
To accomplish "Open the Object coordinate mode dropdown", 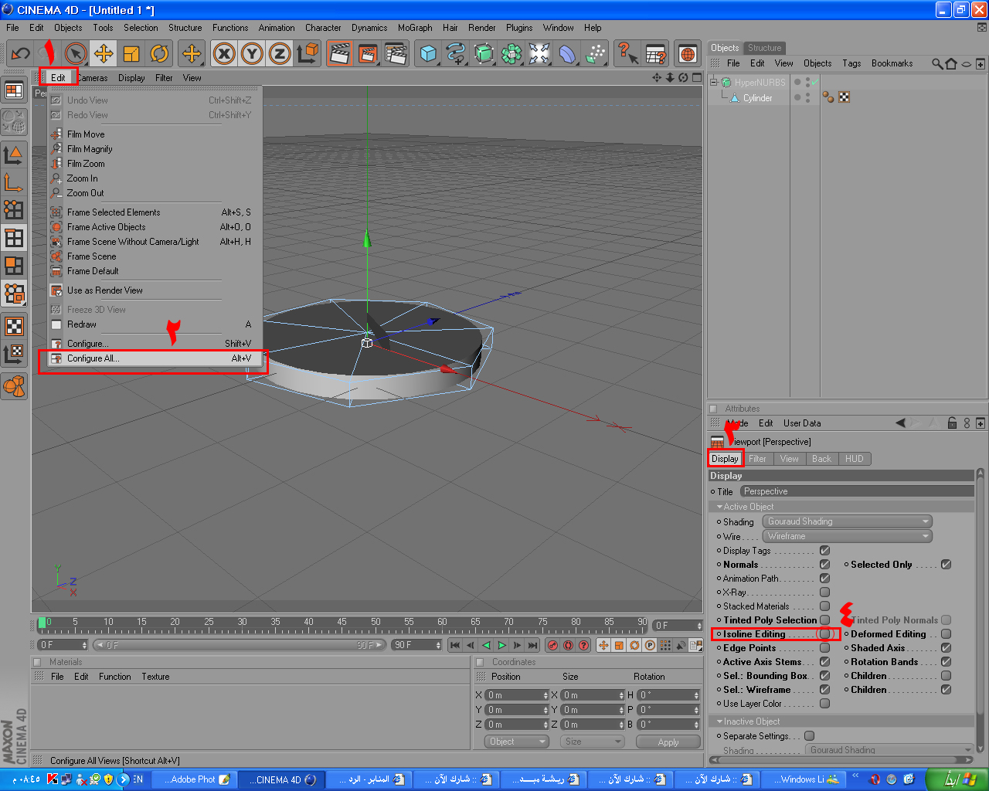I will 517,742.
